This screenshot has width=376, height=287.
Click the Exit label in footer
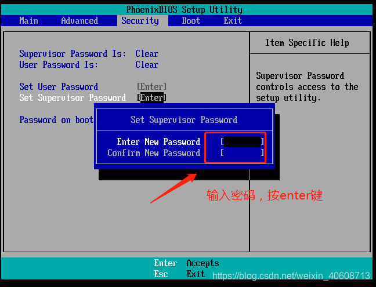tap(196, 274)
